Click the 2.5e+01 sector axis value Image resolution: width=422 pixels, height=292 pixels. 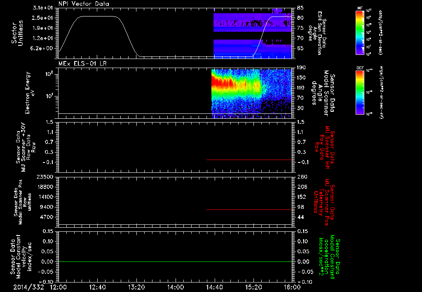(43, 18)
